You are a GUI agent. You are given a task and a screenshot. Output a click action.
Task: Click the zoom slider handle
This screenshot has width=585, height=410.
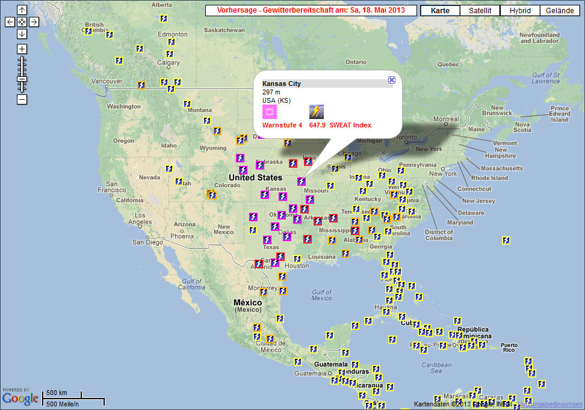coord(22,79)
